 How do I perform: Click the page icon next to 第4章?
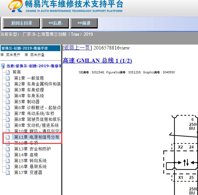point(8,96)
